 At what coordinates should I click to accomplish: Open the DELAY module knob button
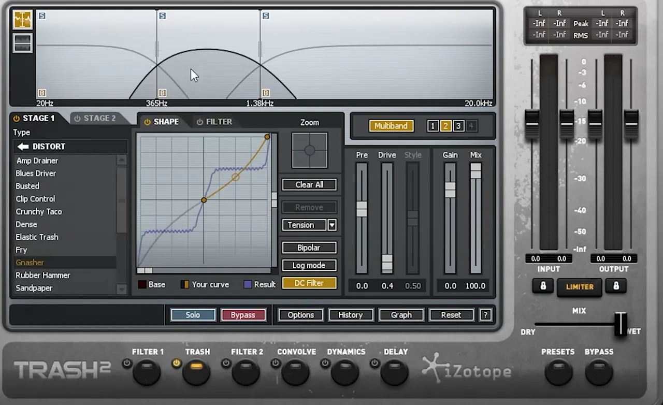tap(394, 372)
